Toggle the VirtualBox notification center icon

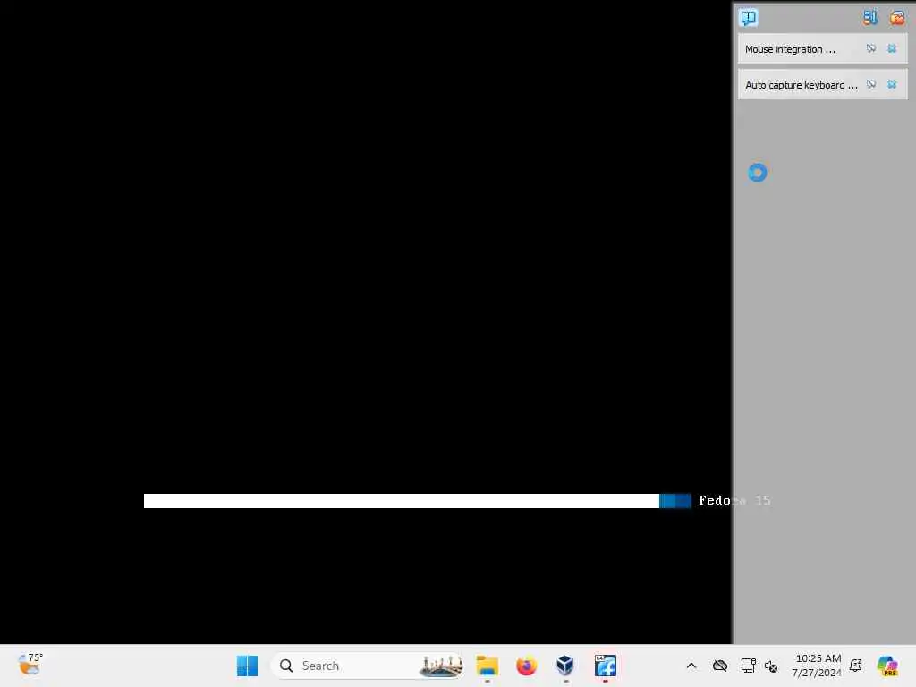point(749,18)
